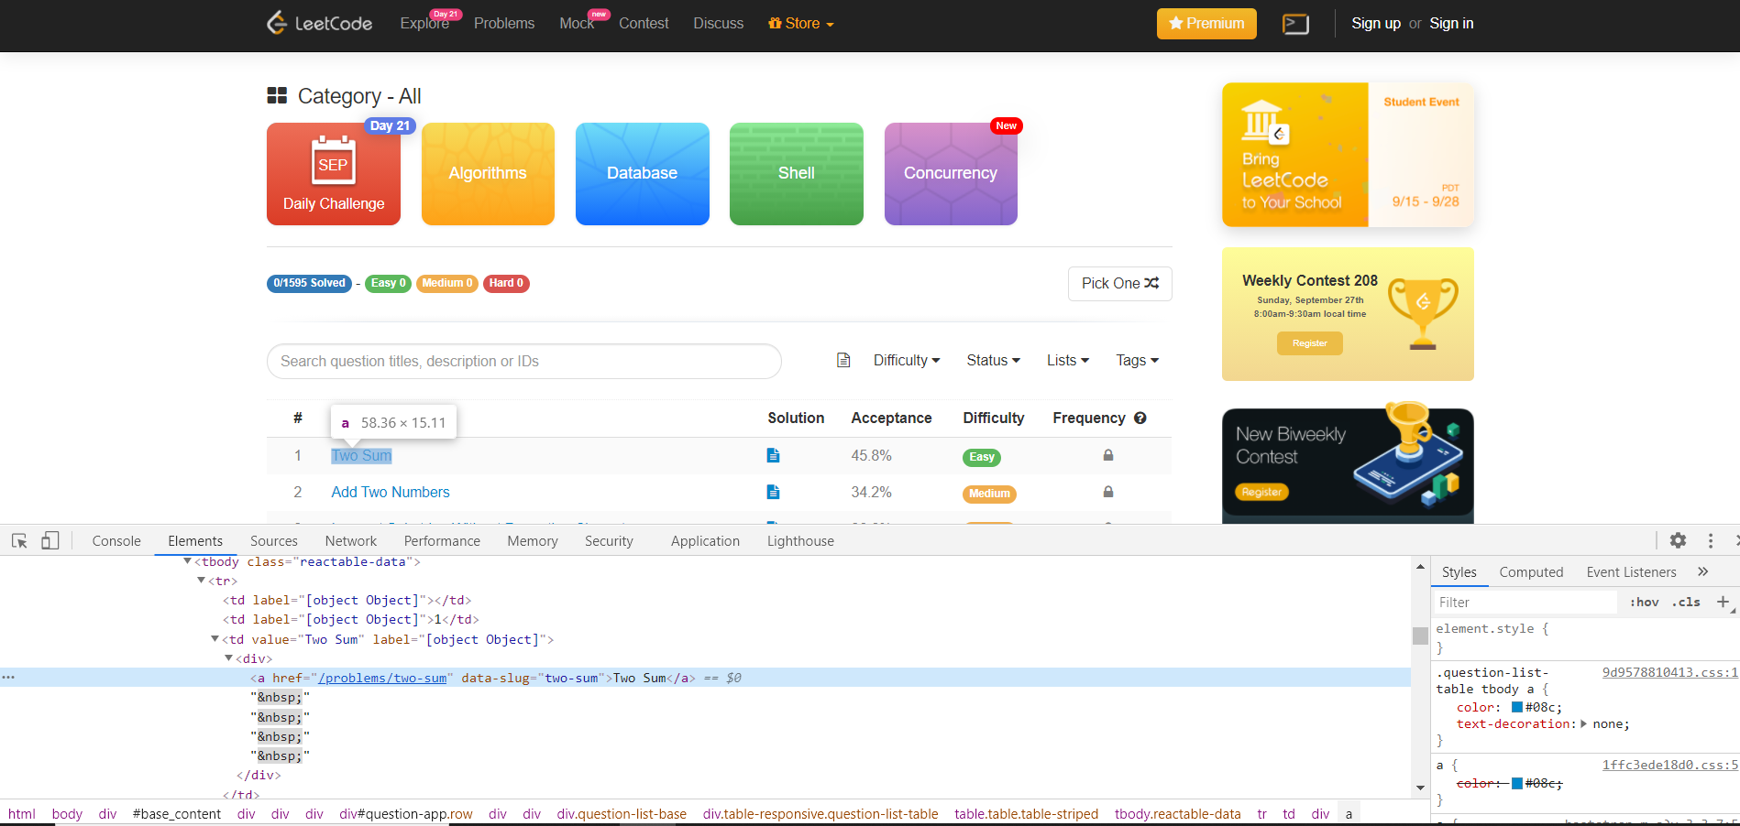Toggle the :hov element state button
This screenshot has height=826, width=1740.
pos(1644,603)
